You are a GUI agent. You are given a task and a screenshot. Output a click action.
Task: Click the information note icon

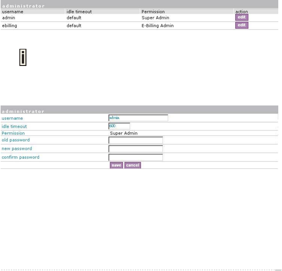[23, 57]
